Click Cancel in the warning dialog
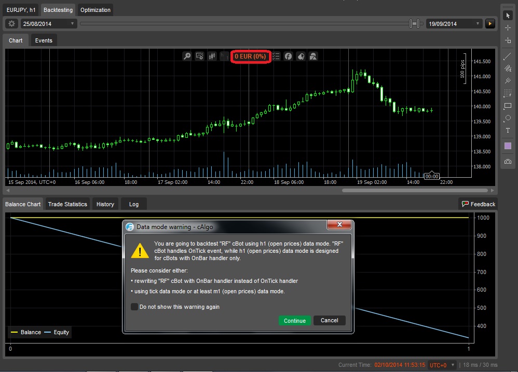This screenshot has height=372, width=518. (x=330, y=320)
